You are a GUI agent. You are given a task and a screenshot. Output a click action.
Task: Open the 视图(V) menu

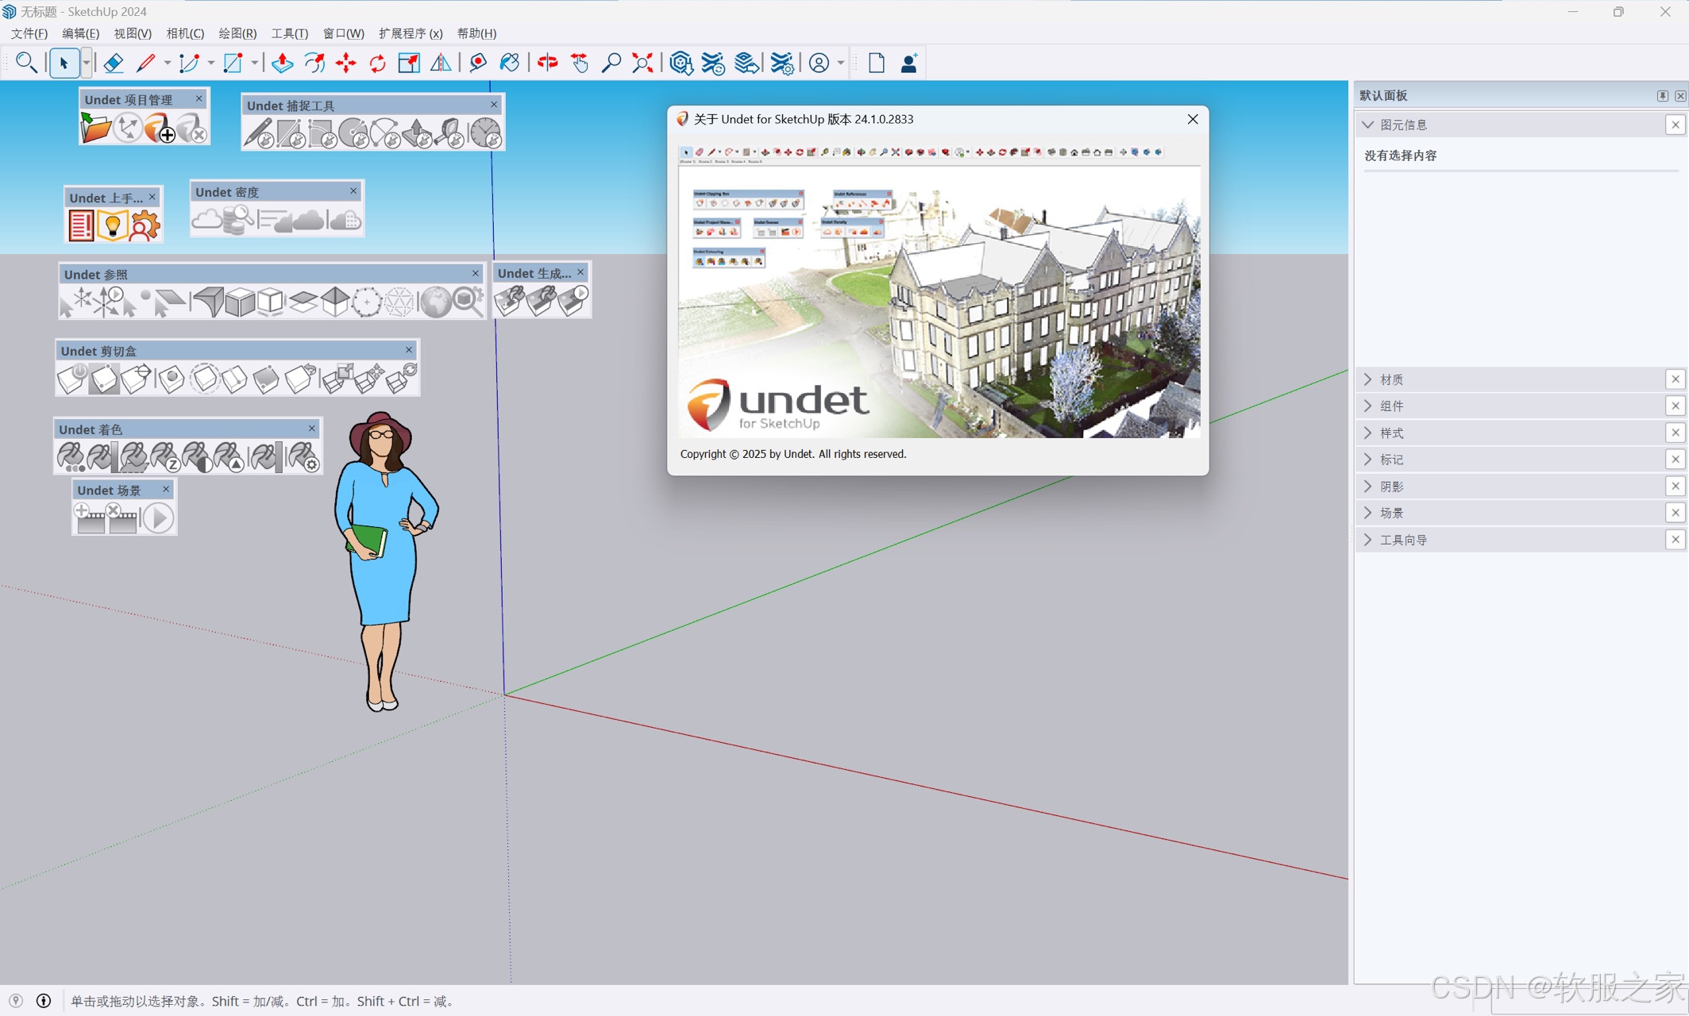[x=133, y=33]
